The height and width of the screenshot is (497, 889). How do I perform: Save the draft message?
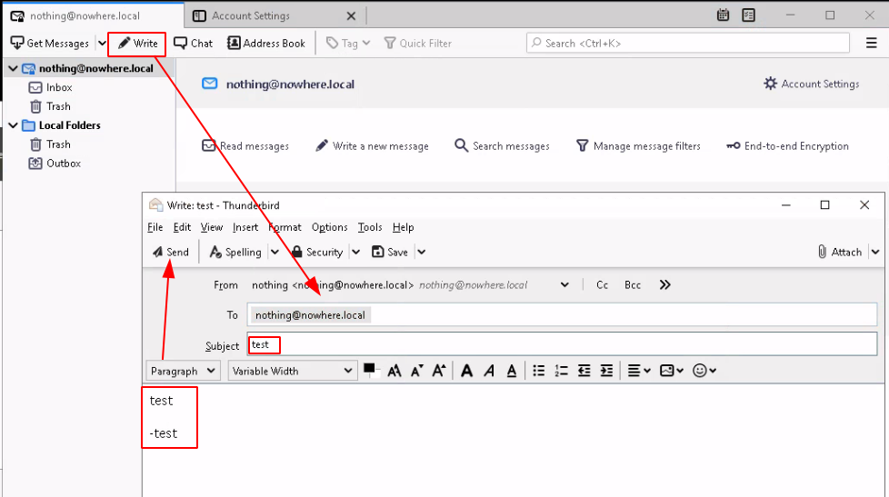(x=390, y=253)
